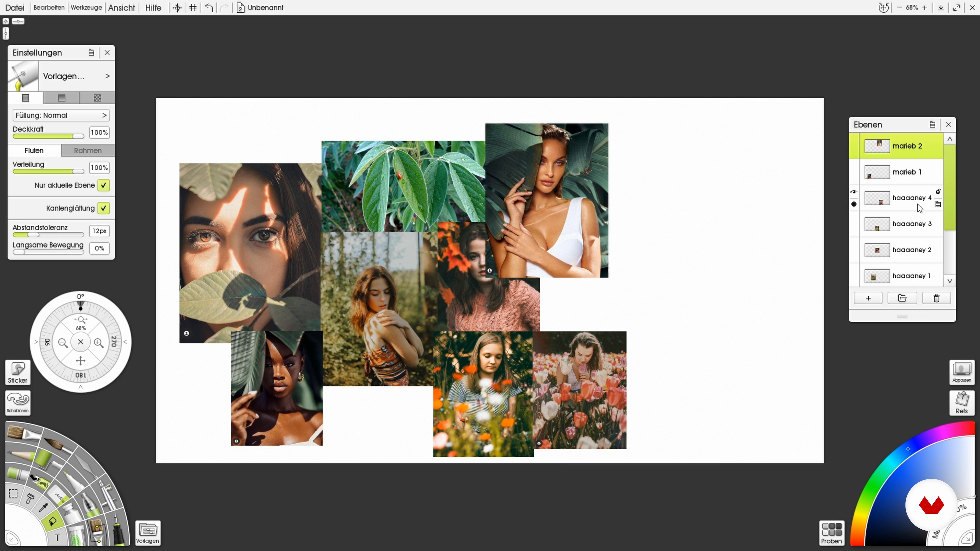
Task: Hide layer haaaaney 4 with eye icon
Action: click(854, 192)
